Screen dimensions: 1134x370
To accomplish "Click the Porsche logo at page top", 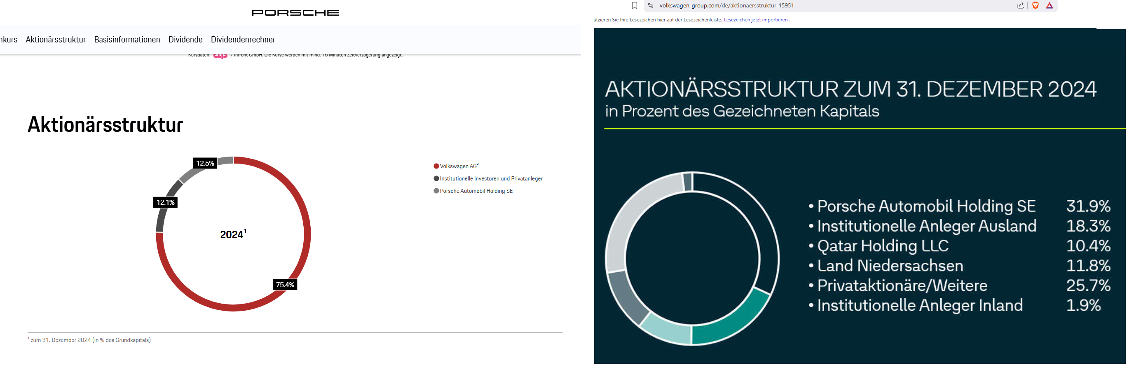I will click(x=295, y=13).
